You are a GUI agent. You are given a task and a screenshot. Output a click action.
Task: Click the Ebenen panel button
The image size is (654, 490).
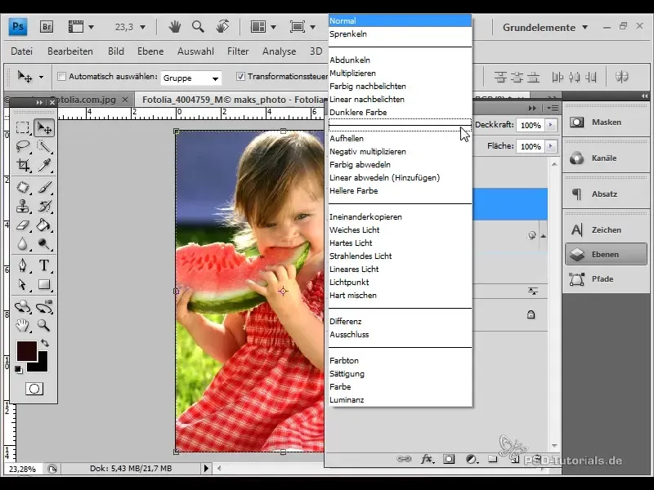coord(606,254)
